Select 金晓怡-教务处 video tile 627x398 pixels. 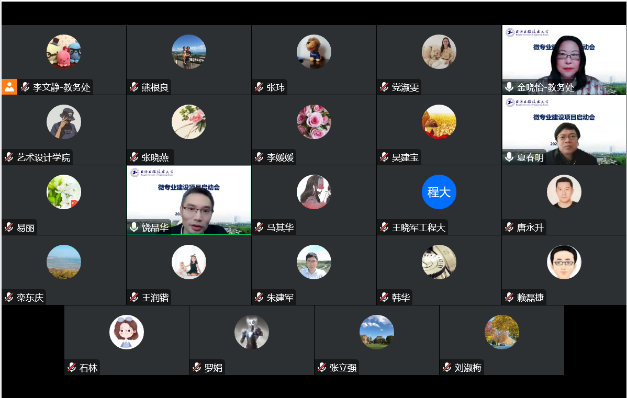click(x=564, y=60)
